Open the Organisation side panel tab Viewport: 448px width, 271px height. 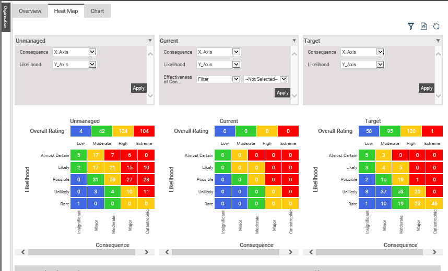coord(6,17)
